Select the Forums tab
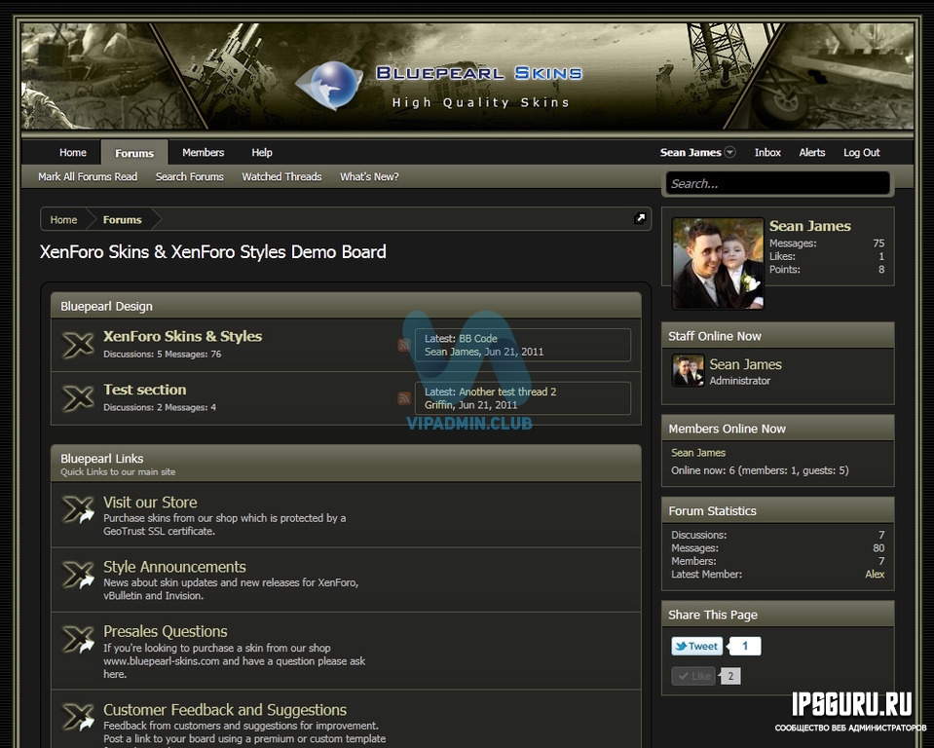Viewport: 934px width, 748px height. click(x=134, y=153)
